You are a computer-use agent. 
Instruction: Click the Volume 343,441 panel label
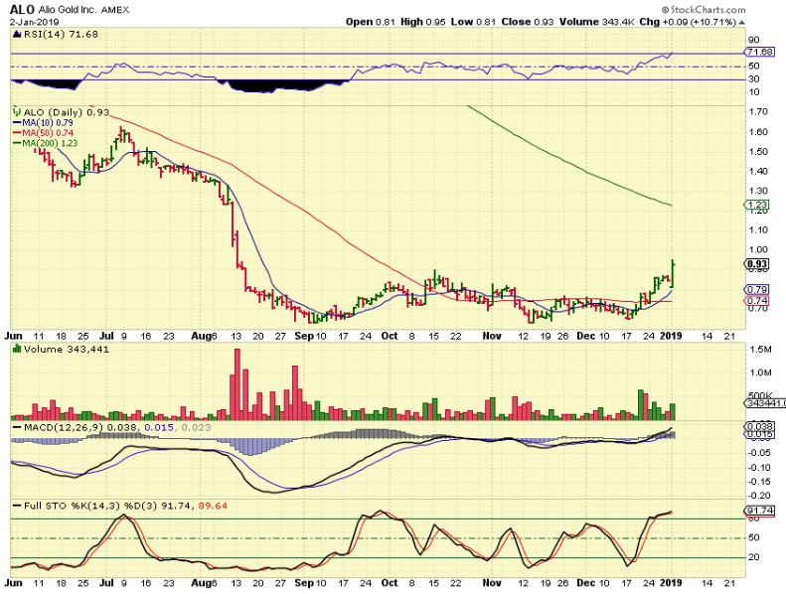click(x=66, y=350)
